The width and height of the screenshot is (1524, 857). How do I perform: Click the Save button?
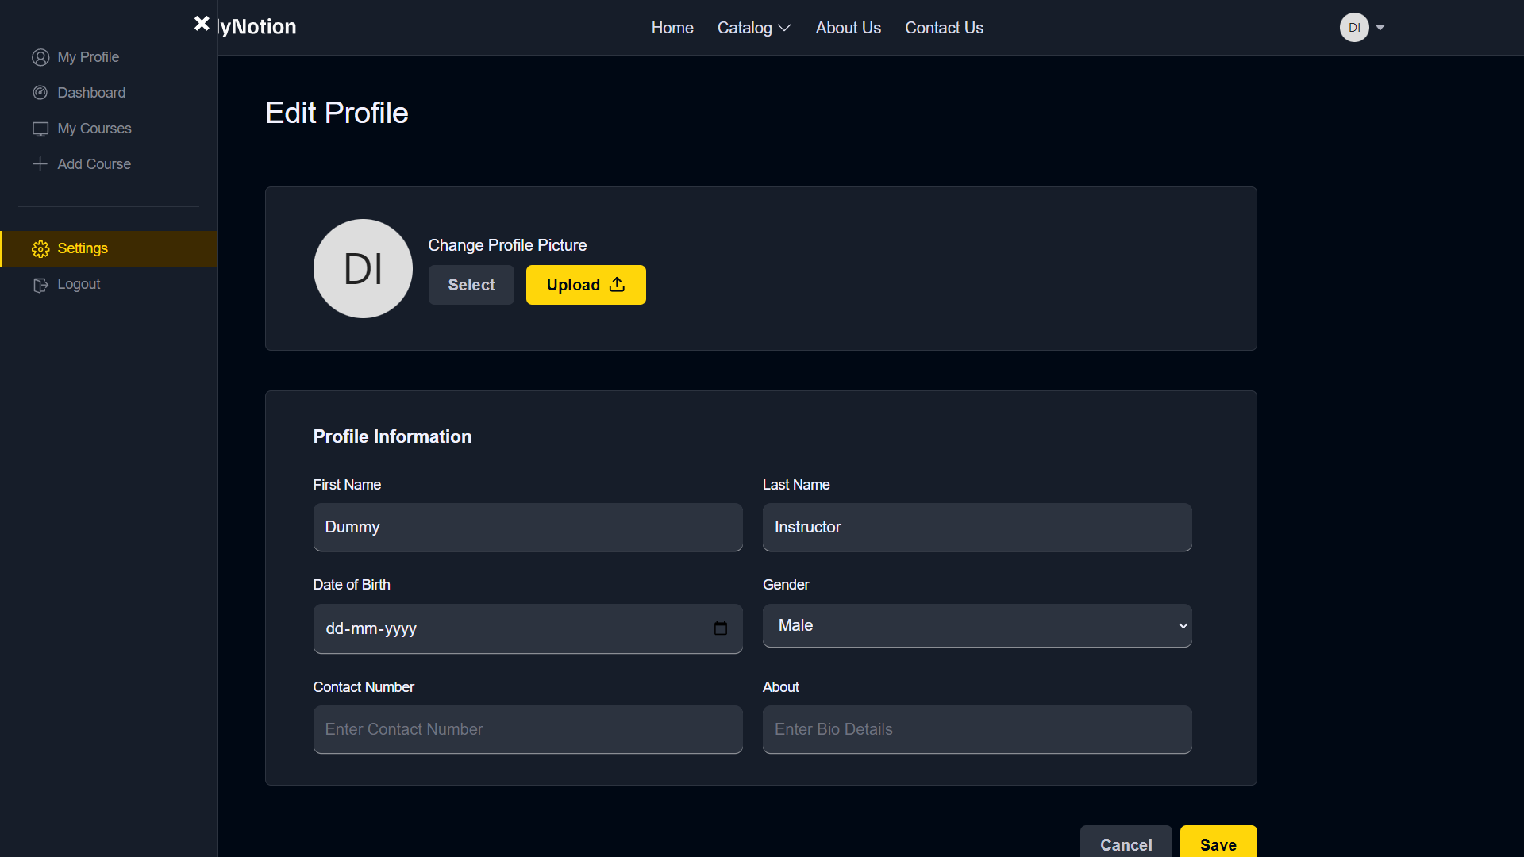[1218, 845]
